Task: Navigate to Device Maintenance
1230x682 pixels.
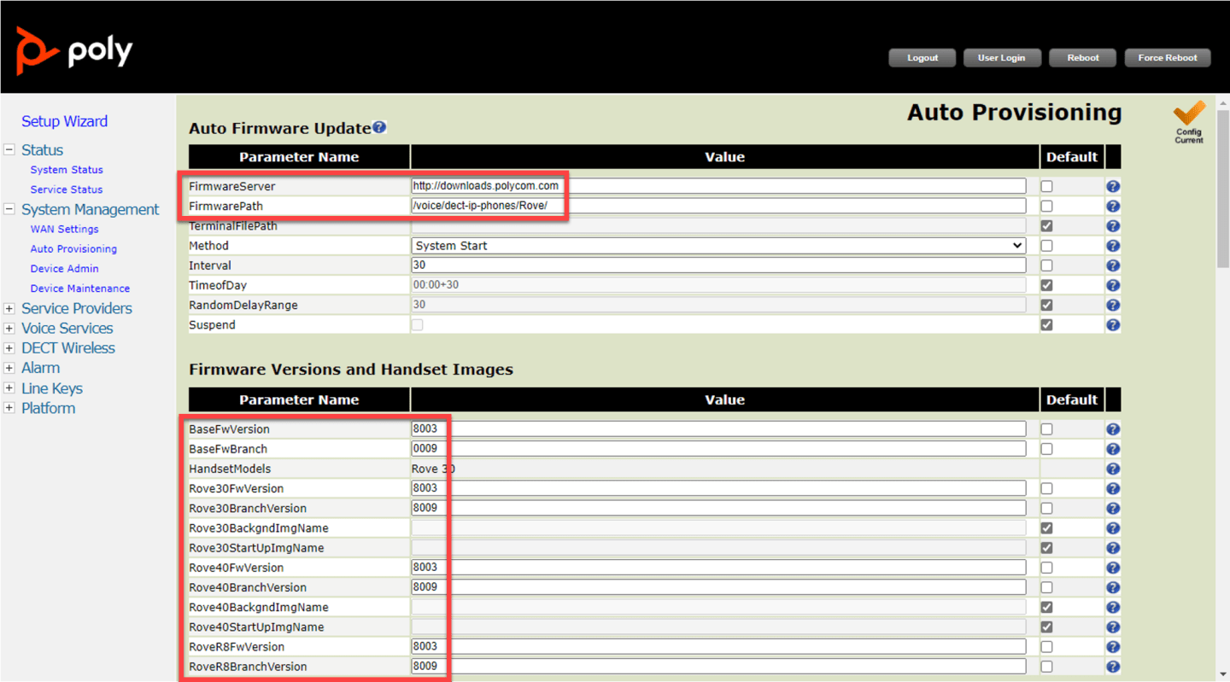Action: (79, 288)
